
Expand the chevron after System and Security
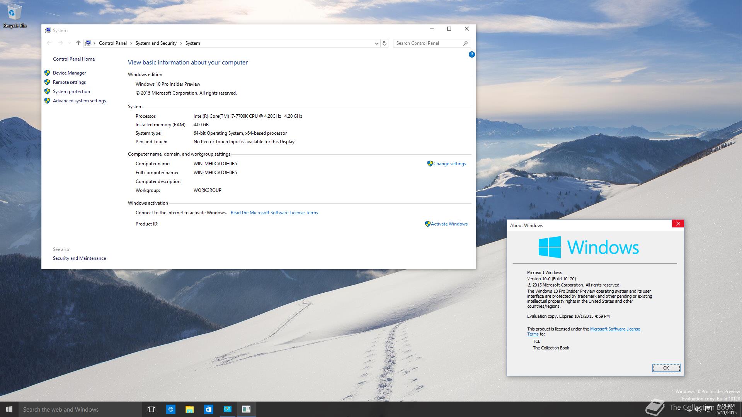pos(181,43)
